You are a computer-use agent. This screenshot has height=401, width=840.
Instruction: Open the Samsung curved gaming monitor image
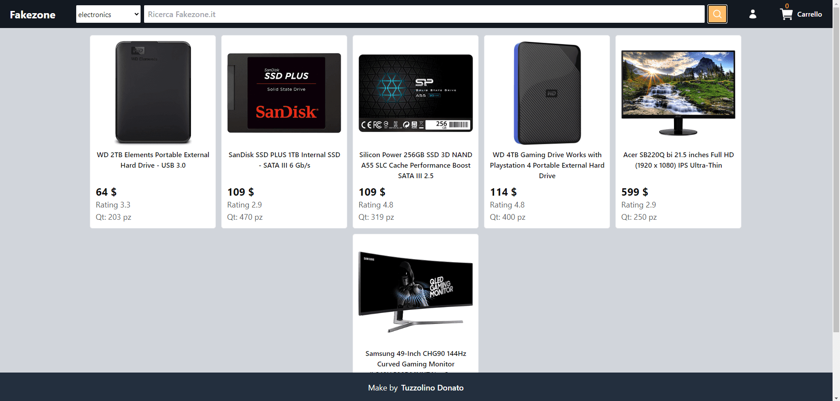tap(416, 291)
